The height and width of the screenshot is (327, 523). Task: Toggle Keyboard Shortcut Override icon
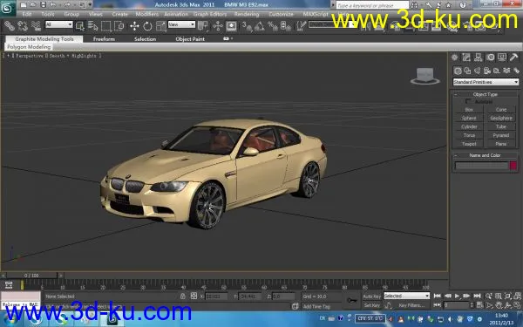coord(231,25)
